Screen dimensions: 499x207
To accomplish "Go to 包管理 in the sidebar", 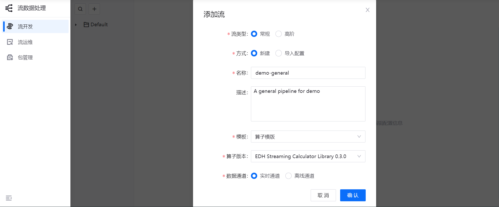I will (25, 57).
